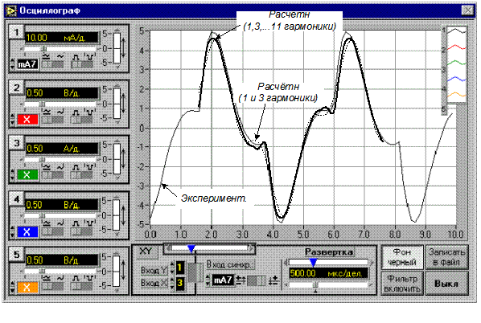Click the 10.00 мА/д. scale field
This screenshot has height=323, width=481.
tap(61, 38)
